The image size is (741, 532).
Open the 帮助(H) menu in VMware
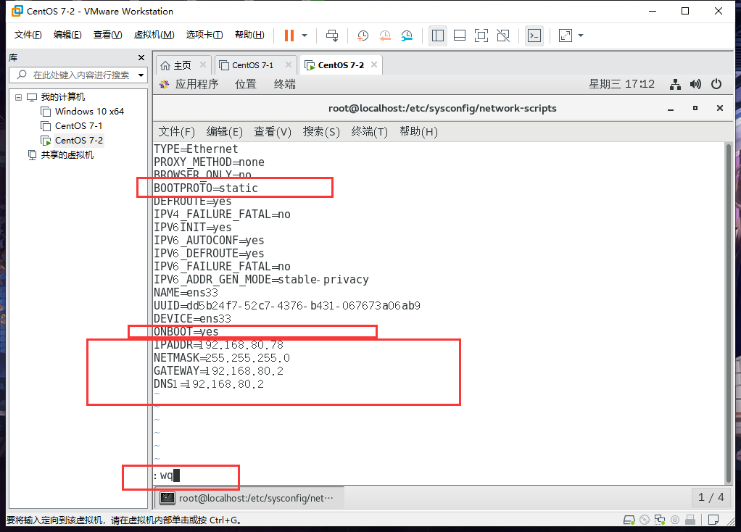tap(249, 35)
